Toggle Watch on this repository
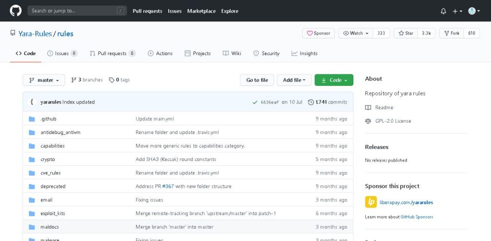The height and width of the screenshot is (241, 491). coord(355,33)
